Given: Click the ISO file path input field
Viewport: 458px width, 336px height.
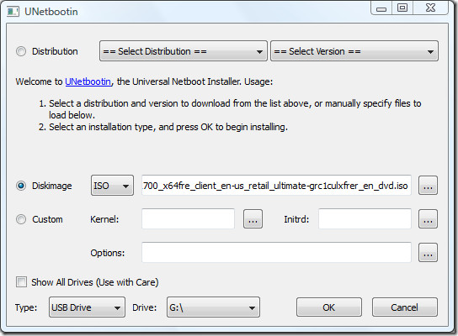Looking at the screenshot, I should [x=276, y=186].
